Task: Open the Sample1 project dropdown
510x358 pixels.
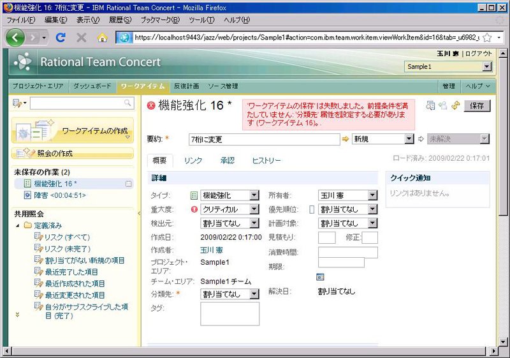Action: (x=448, y=66)
